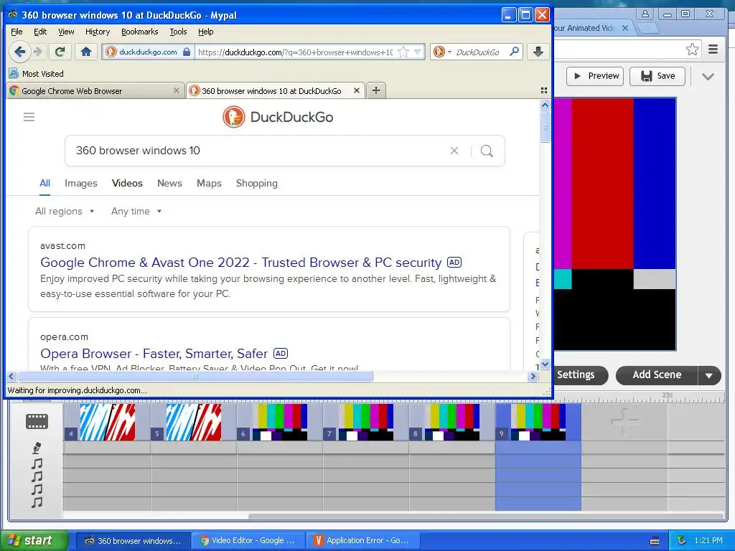The height and width of the screenshot is (551, 735).
Task: Click the Mypal back arrow button
Action: coord(19,52)
